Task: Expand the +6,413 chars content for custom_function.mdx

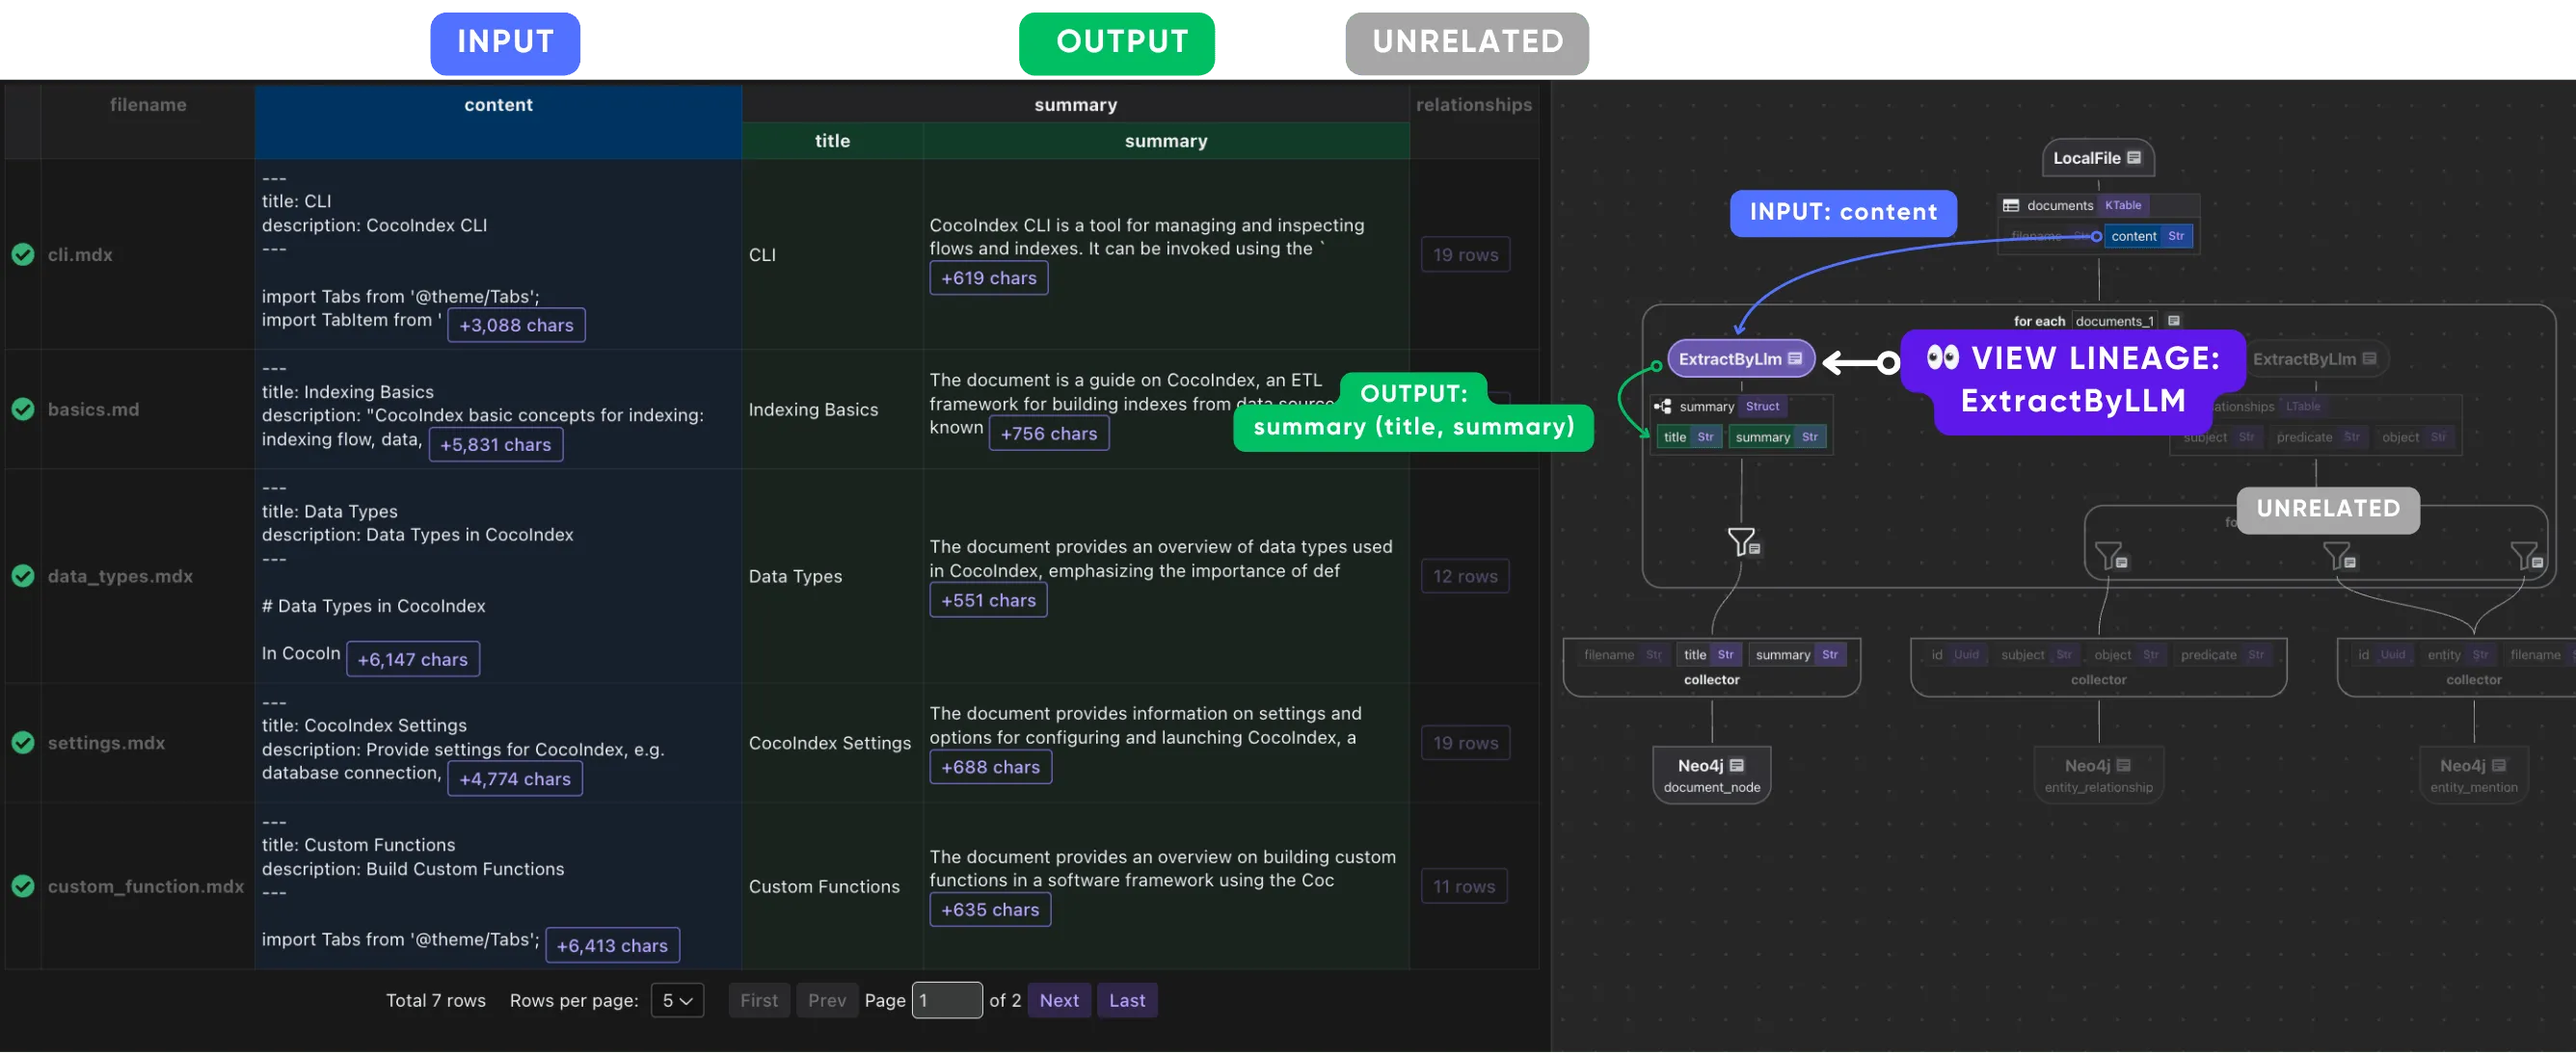Action: click(612, 946)
